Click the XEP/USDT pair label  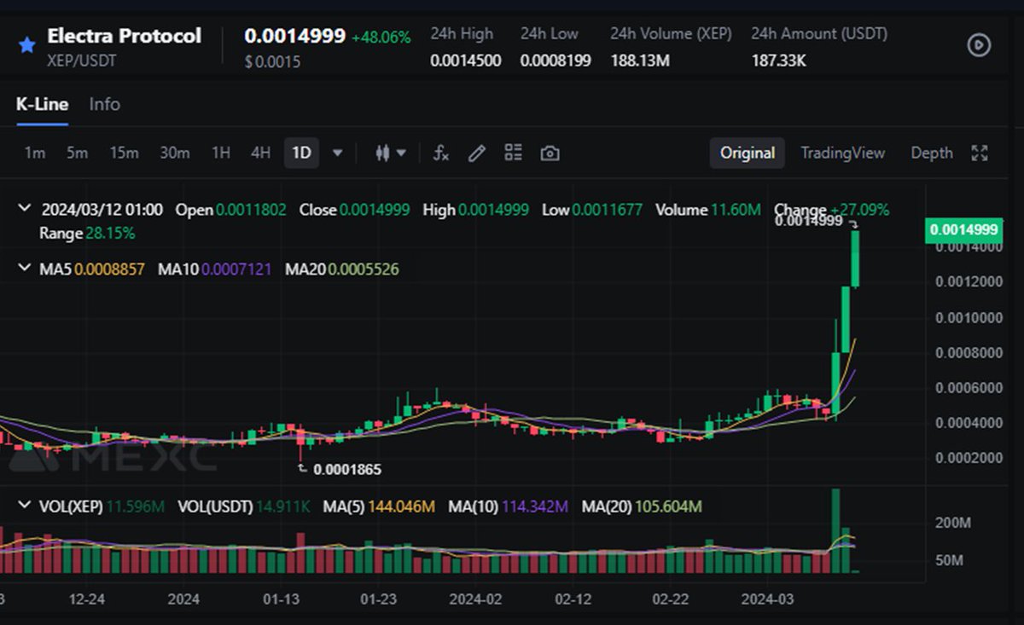[81, 61]
